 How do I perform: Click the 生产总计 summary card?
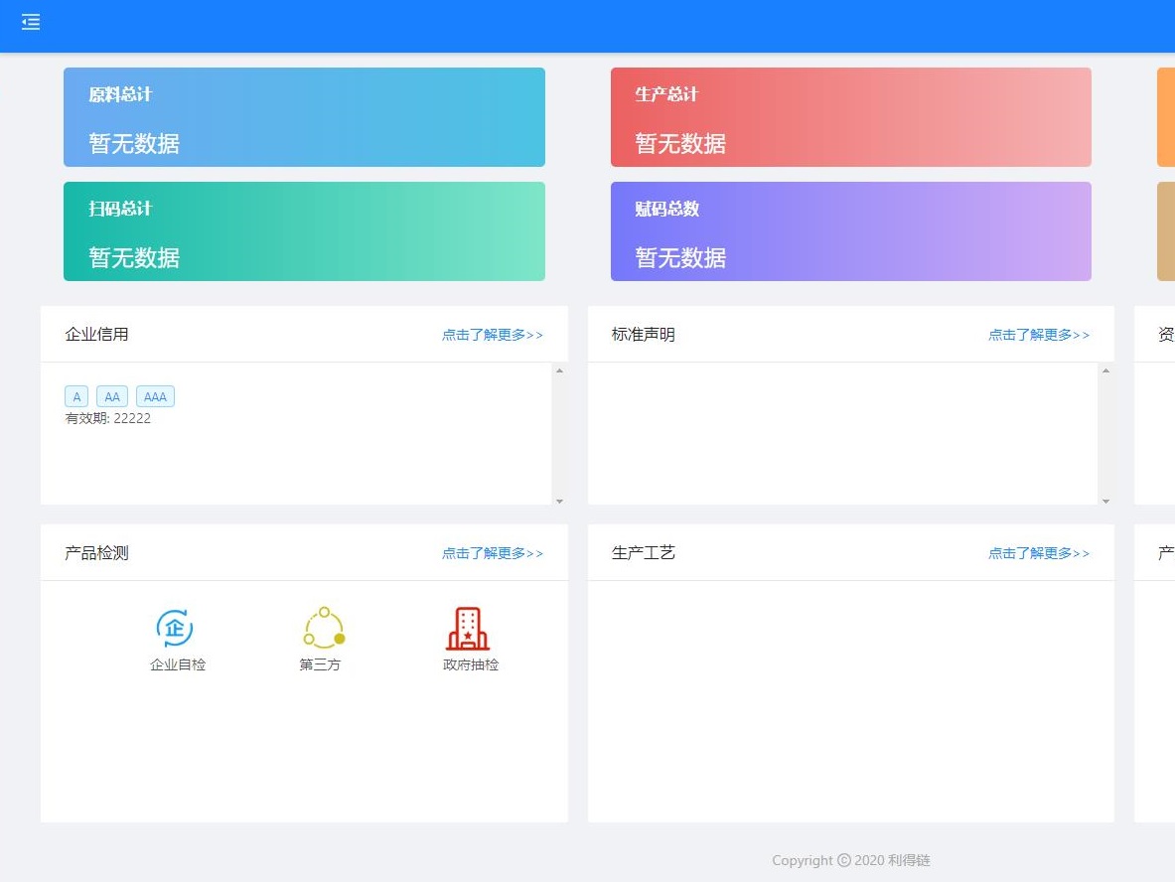tap(850, 117)
